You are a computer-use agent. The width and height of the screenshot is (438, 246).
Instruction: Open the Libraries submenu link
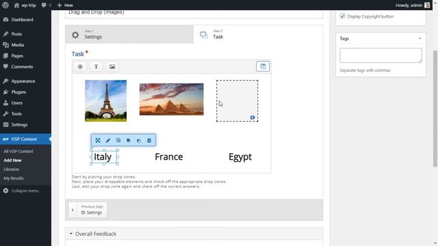tap(12, 169)
